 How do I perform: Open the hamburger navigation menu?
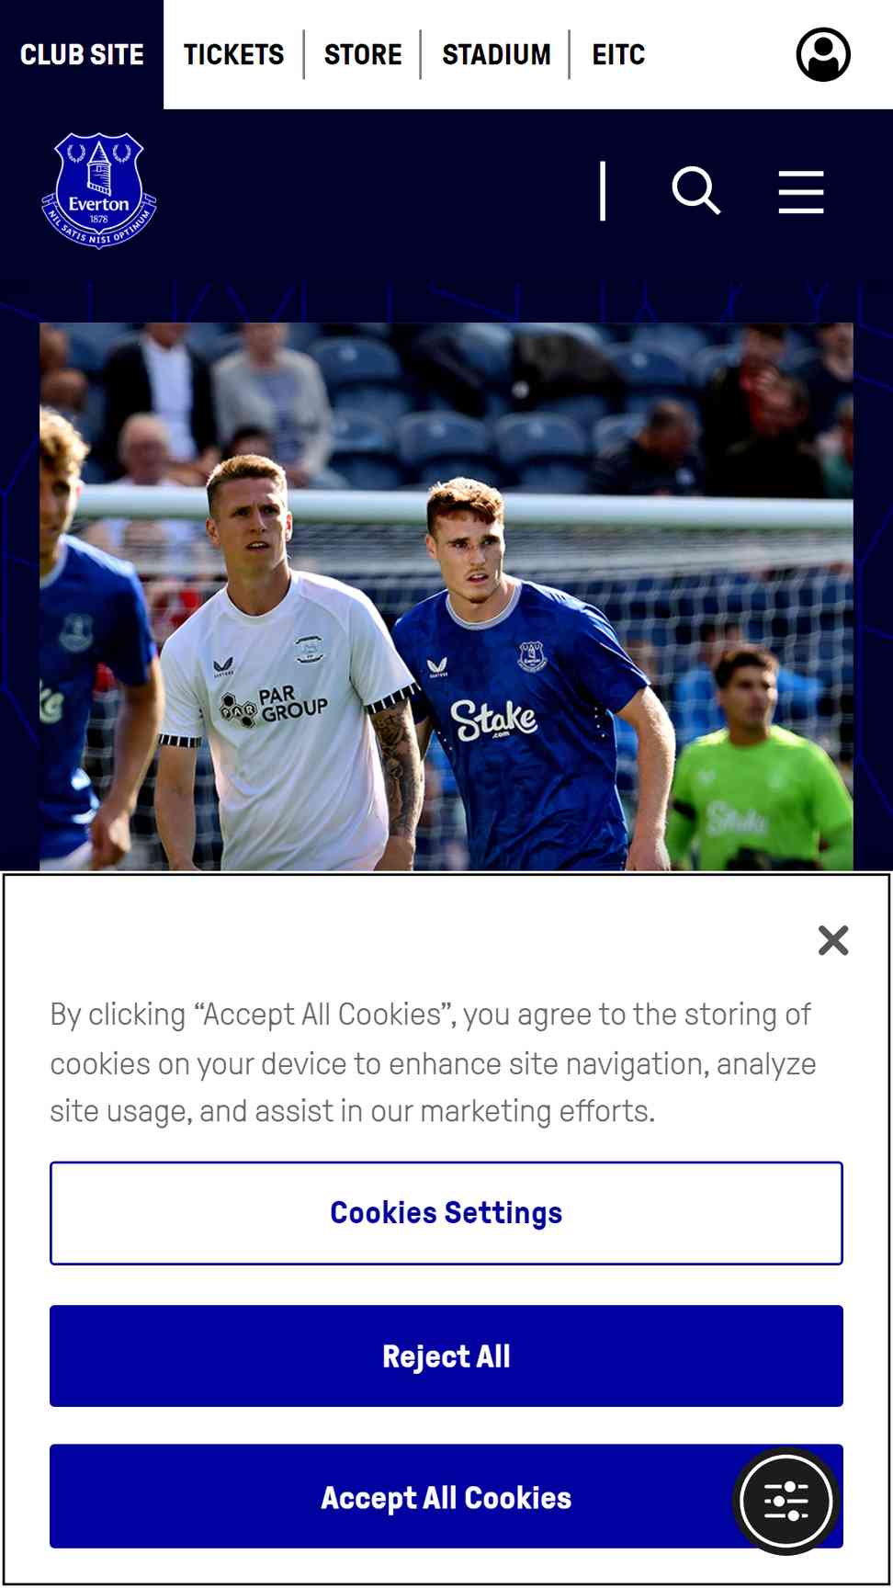coord(801,192)
